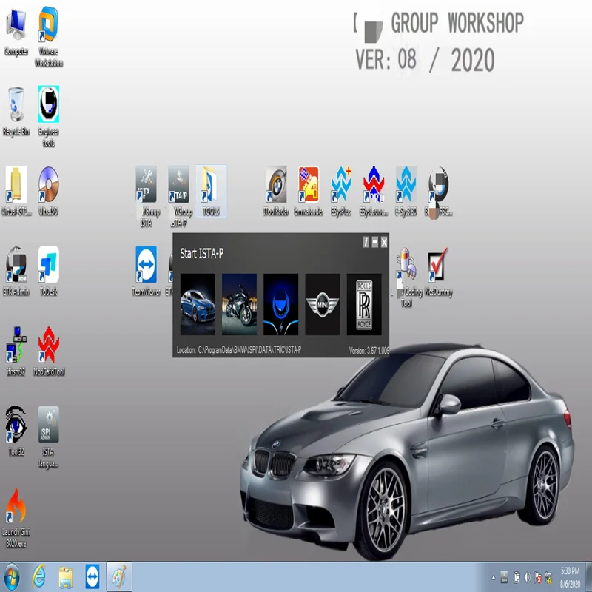Show hidden system tray icons
The height and width of the screenshot is (592, 592).
point(493,576)
